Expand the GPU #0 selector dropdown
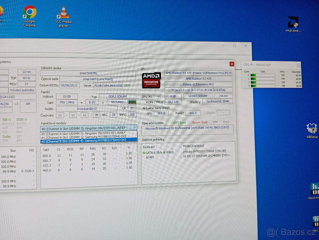 151,96
